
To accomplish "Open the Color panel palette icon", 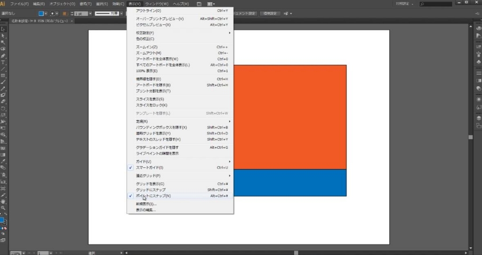I will click(x=479, y=28).
